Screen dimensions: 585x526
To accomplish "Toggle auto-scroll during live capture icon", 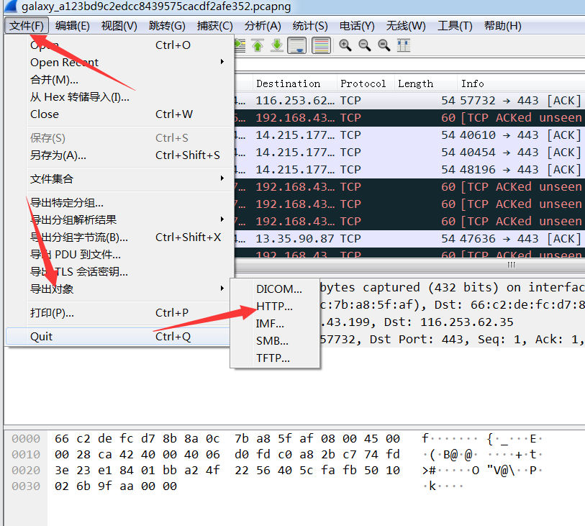I will click(x=297, y=45).
